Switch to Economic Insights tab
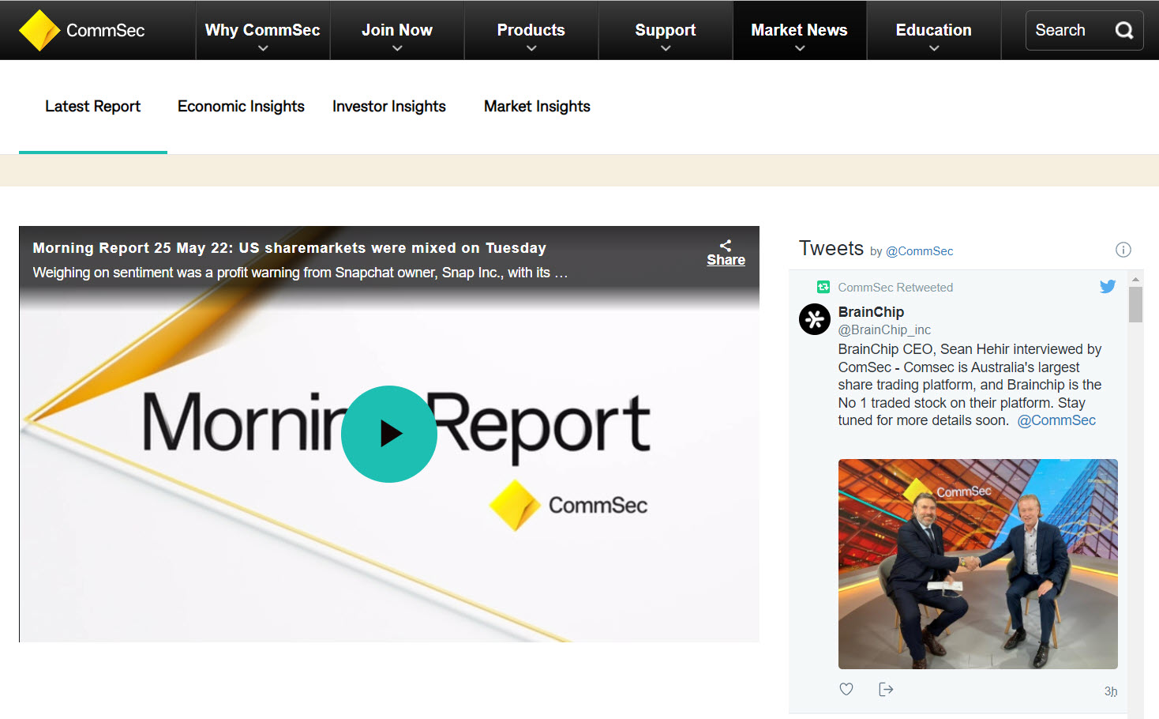Image resolution: width=1159 pixels, height=719 pixels. (241, 107)
